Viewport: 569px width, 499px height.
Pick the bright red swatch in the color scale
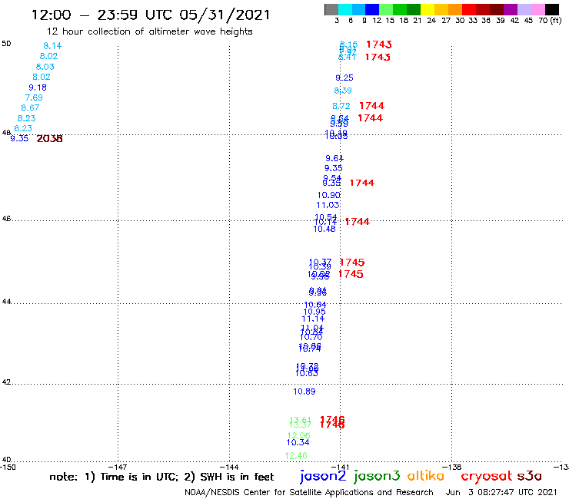469,9
